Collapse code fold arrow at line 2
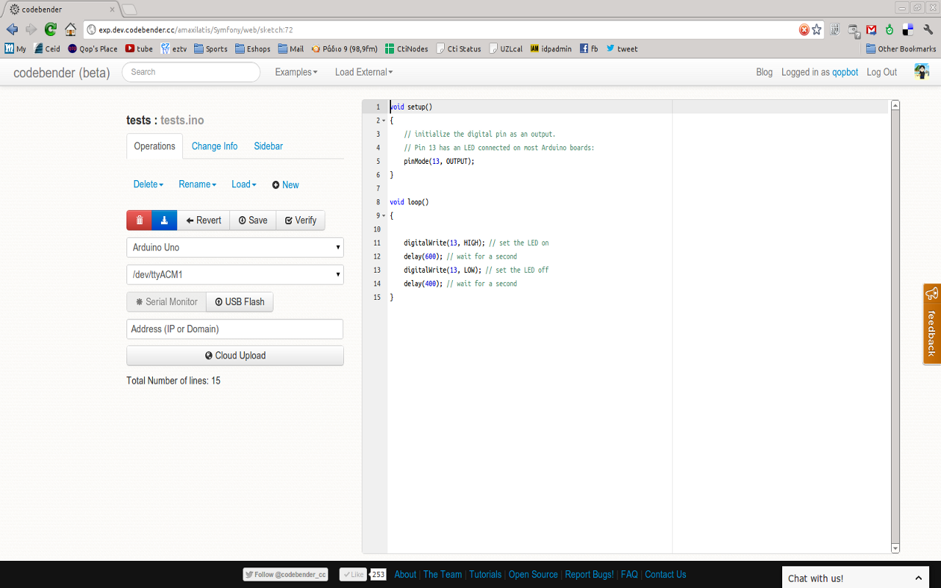This screenshot has height=588, width=941. 384,121
